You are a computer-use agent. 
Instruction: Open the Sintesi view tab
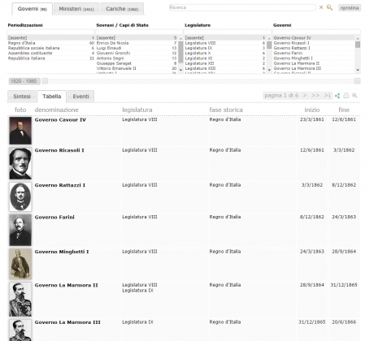pos(22,97)
